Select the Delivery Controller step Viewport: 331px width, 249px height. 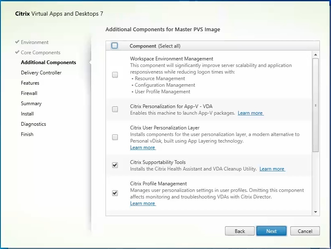[41, 73]
